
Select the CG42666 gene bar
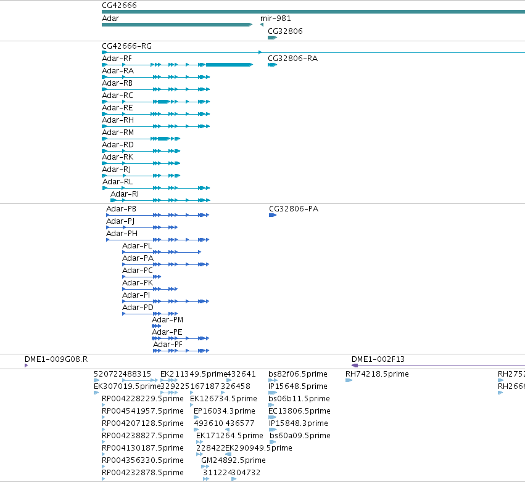click(x=313, y=12)
